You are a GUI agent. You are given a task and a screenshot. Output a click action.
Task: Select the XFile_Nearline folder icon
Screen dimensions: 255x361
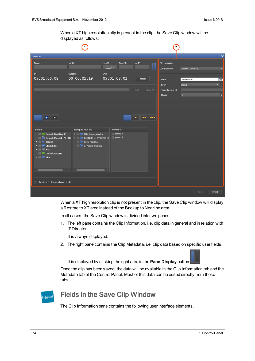(x=82, y=142)
